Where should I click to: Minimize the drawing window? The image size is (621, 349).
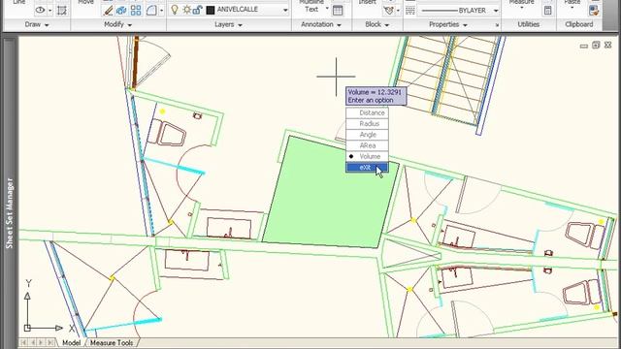click(x=584, y=46)
